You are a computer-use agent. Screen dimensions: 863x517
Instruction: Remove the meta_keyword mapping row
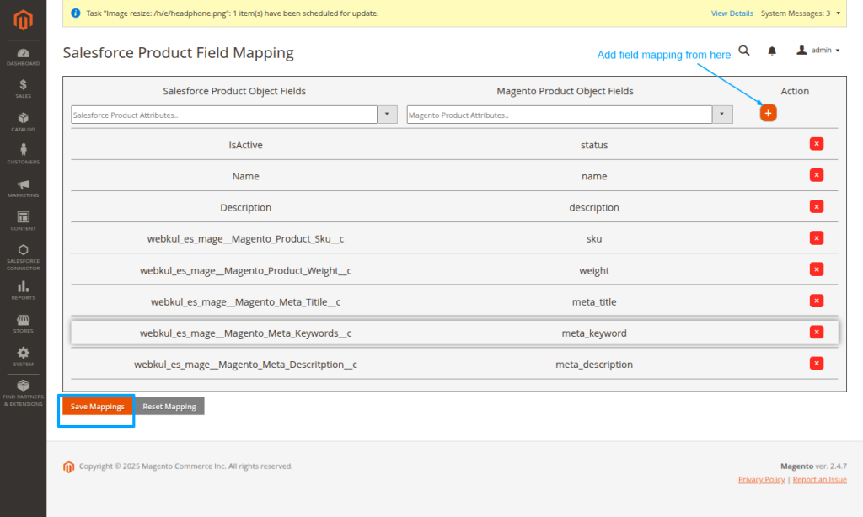pyautogui.click(x=817, y=333)
